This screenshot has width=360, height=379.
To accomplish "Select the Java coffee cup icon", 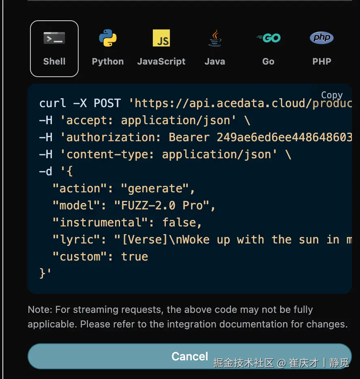I will (x=215, y=38).
